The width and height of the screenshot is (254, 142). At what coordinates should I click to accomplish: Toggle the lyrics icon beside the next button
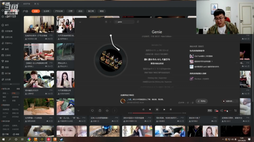171,109
